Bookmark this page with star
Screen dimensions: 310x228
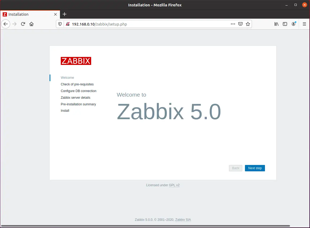coord(248,24)
